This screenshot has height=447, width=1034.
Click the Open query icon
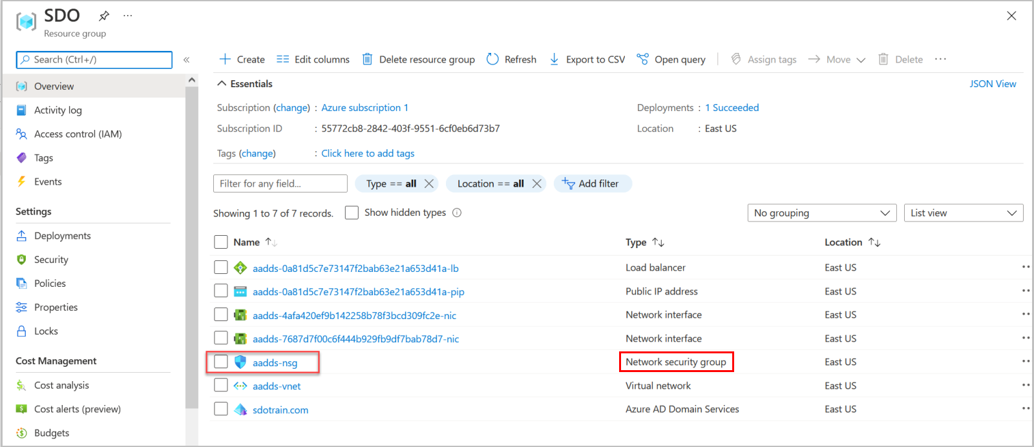tap(642, 59)
